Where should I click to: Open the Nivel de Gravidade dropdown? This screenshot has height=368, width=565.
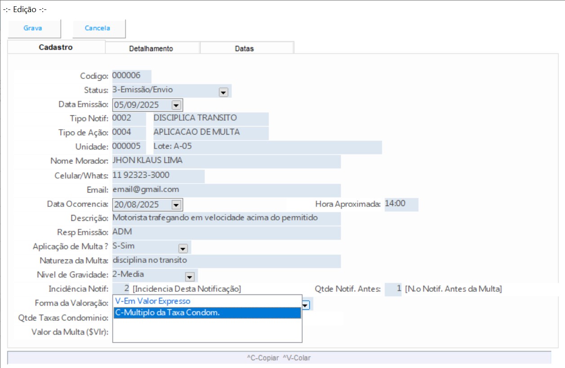(x=189, y=276)
